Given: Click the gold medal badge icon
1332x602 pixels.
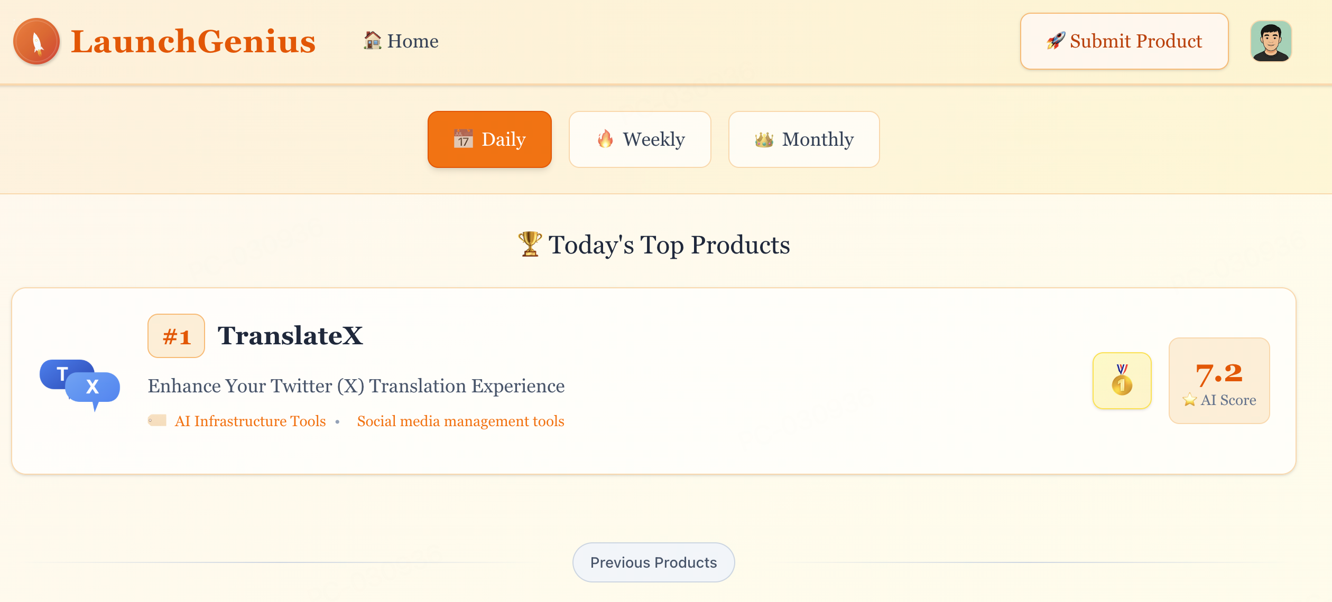Looking at the screenshot, I should point(1122,381).
